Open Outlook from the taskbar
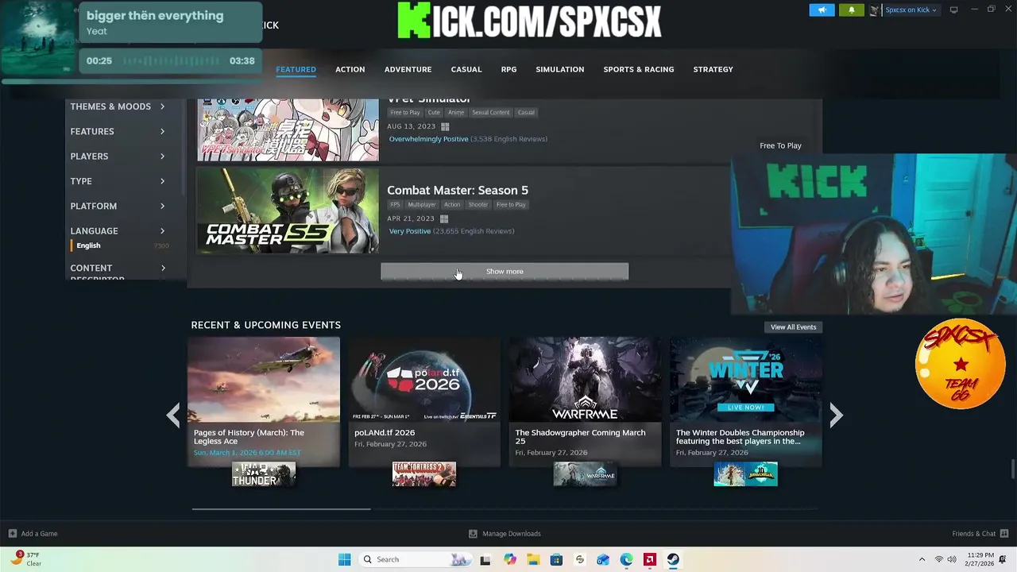Image resolution: width=1017 pixels, height=572 pixels. tap(603, 559)
